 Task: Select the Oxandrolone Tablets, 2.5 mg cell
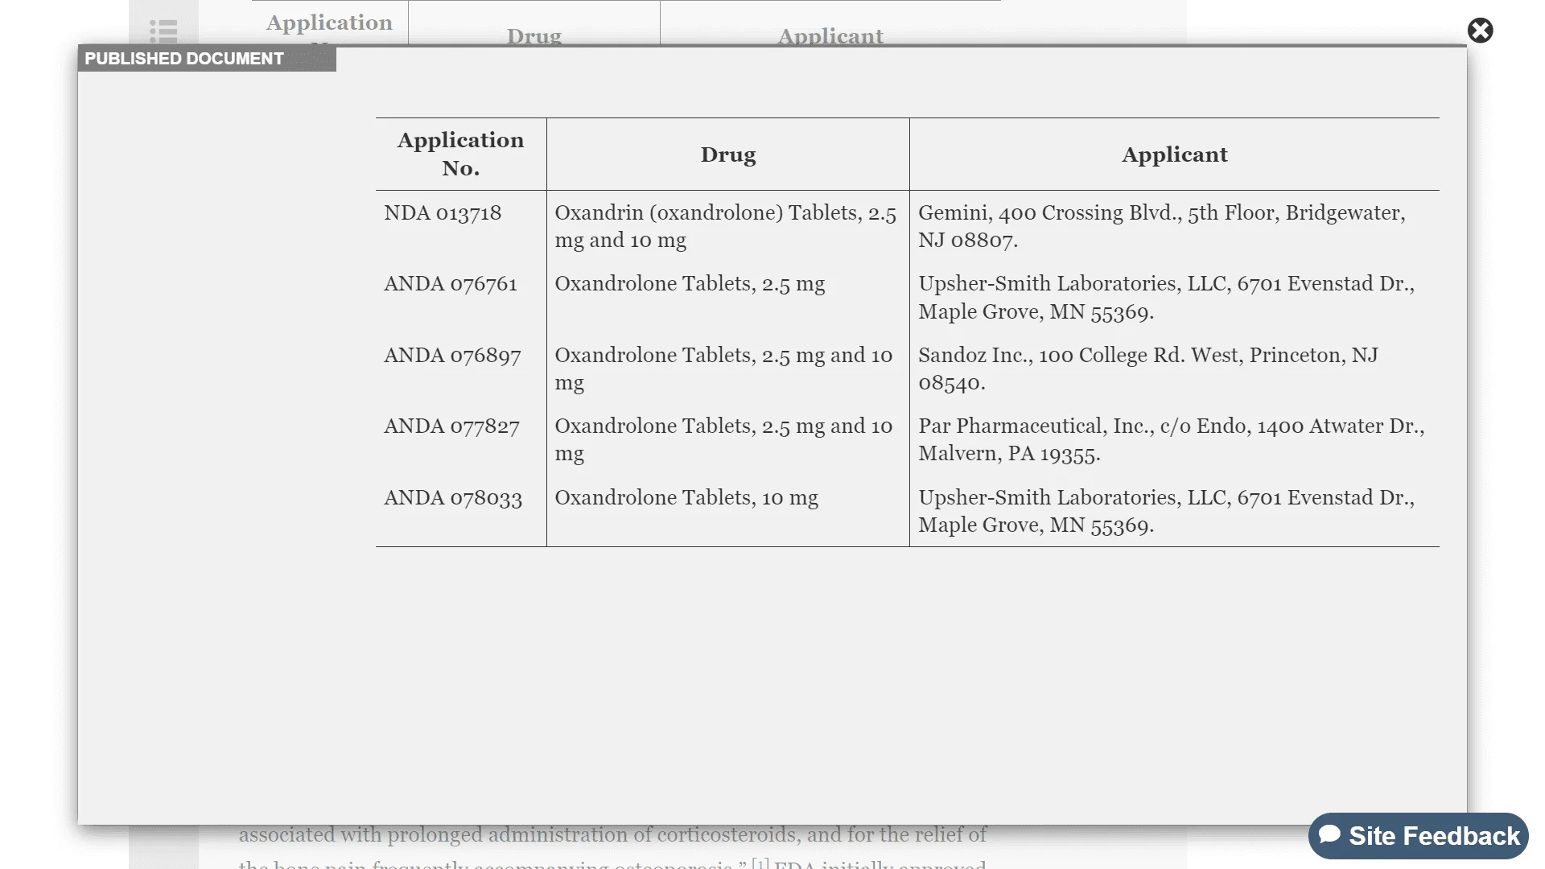[x=728, y=298]
